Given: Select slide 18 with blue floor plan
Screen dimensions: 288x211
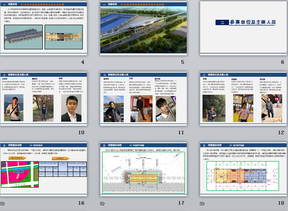Looking at the screenshot, I should click(243, 169).
